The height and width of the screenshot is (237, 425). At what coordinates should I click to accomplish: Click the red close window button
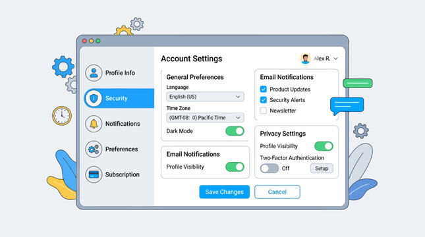84,41
